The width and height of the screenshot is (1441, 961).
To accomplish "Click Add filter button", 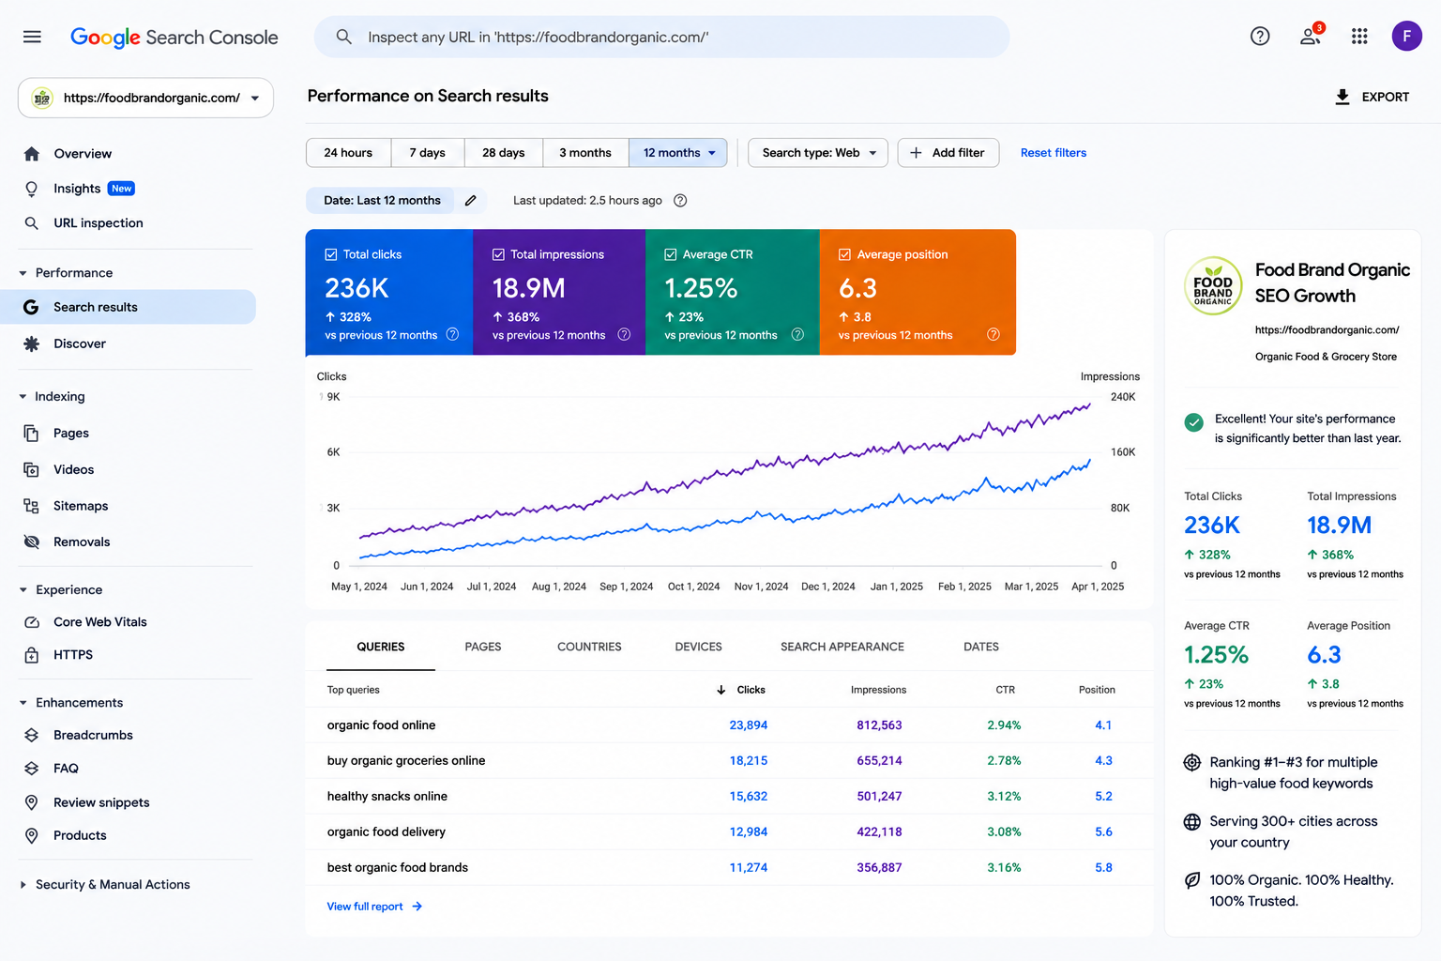I will [948, 153].
